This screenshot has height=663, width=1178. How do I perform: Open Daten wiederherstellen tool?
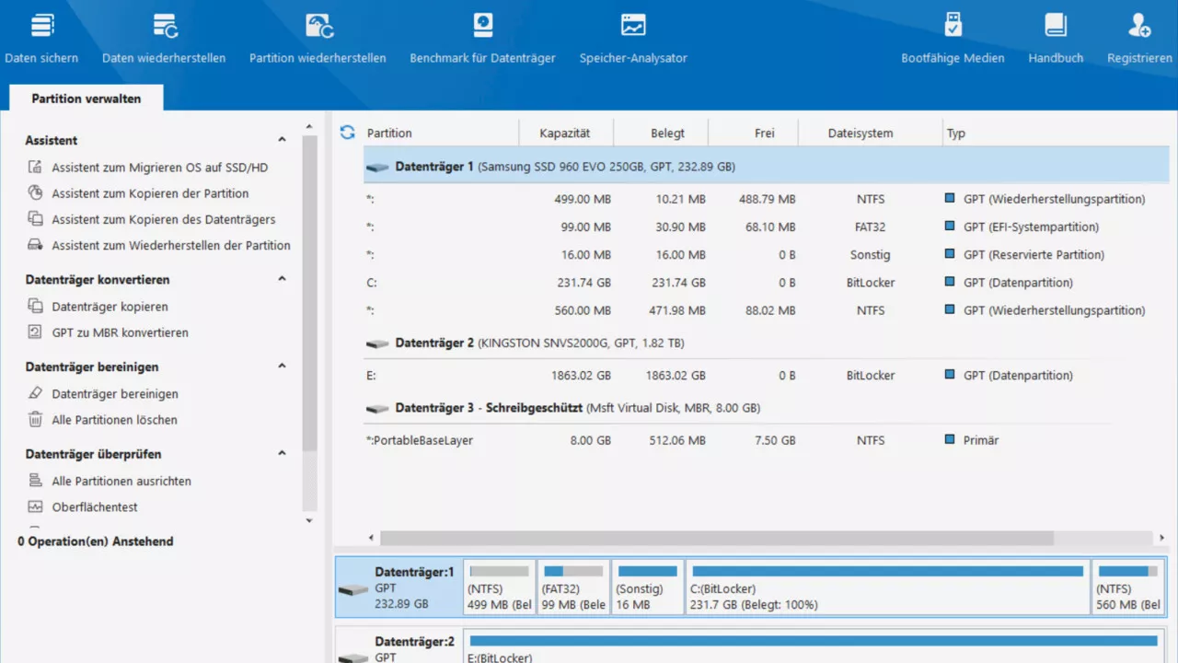164,38
